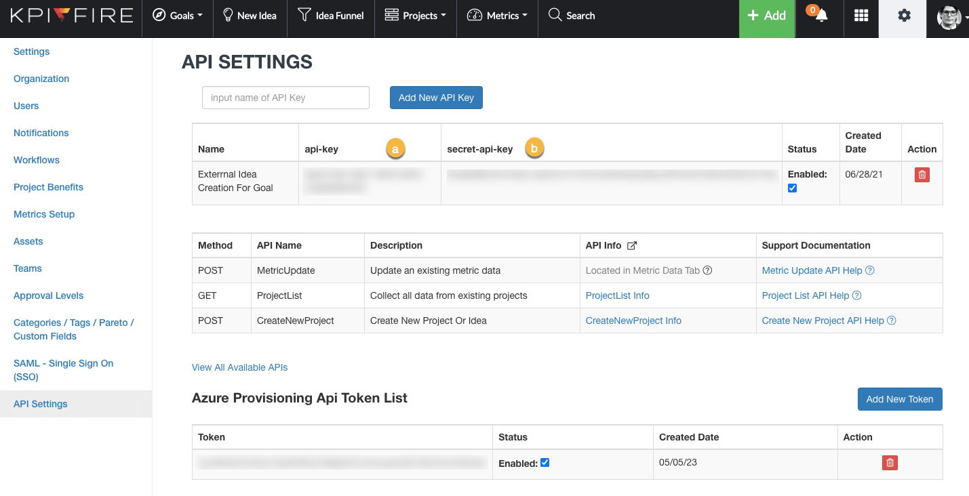
Task: Open the Create New Project API Help link
Action: pyautogui.click(x=829, y=321)
